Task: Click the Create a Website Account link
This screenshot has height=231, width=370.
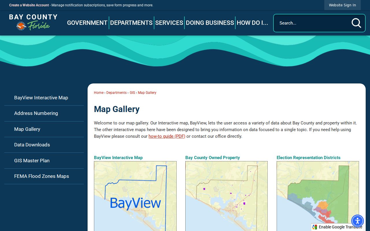Action: click(x=29, y=5)
